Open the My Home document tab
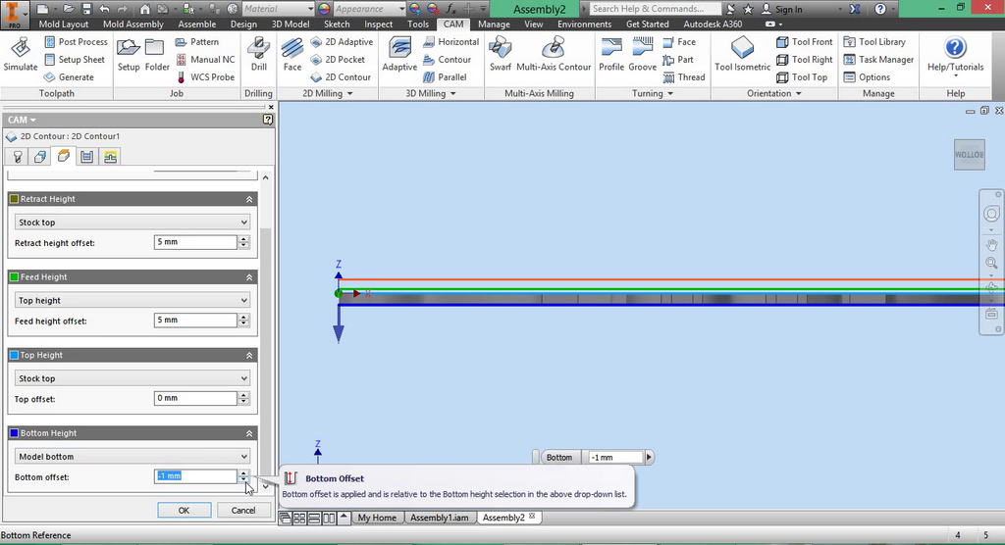1005x545 pixels. [377, 518]
